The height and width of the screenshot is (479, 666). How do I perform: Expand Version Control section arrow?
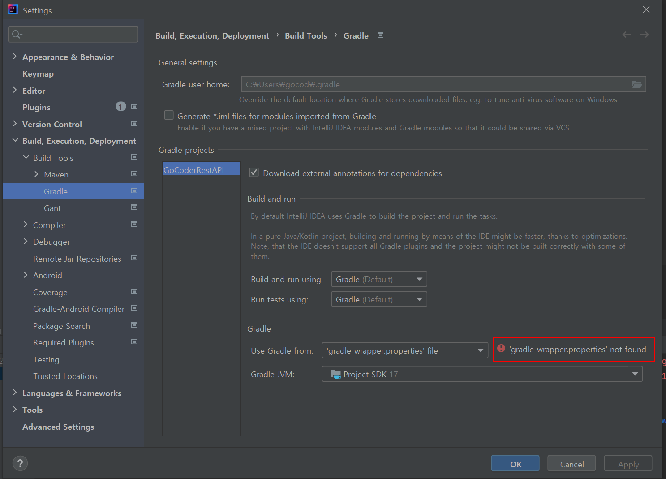pyautogui.click(x=15, y=124)
